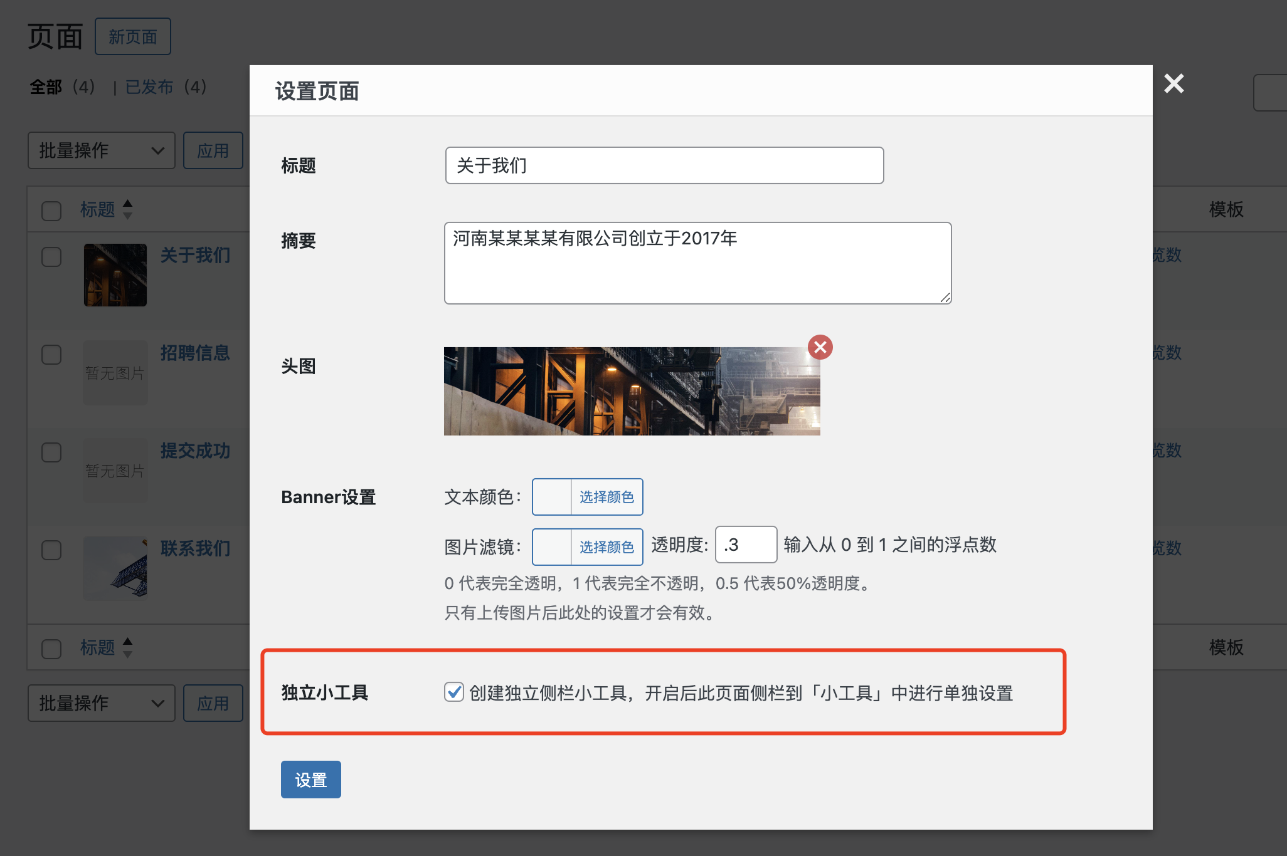Click the 文本颜色 color swatch

(552, 497)
